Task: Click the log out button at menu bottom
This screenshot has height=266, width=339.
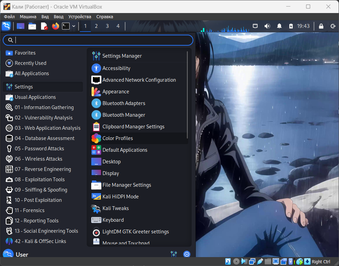Action: pos(186,254)
